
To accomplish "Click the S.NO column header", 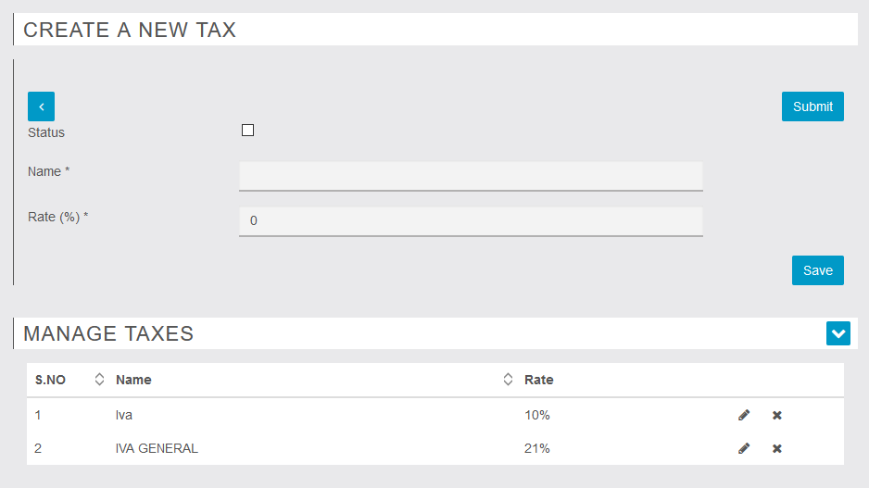I will 50,380.
